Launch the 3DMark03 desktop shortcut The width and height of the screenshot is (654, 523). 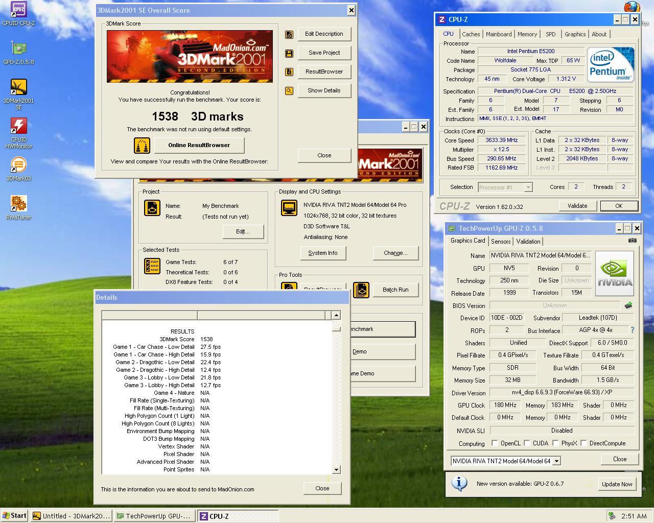tap(18, 165)
